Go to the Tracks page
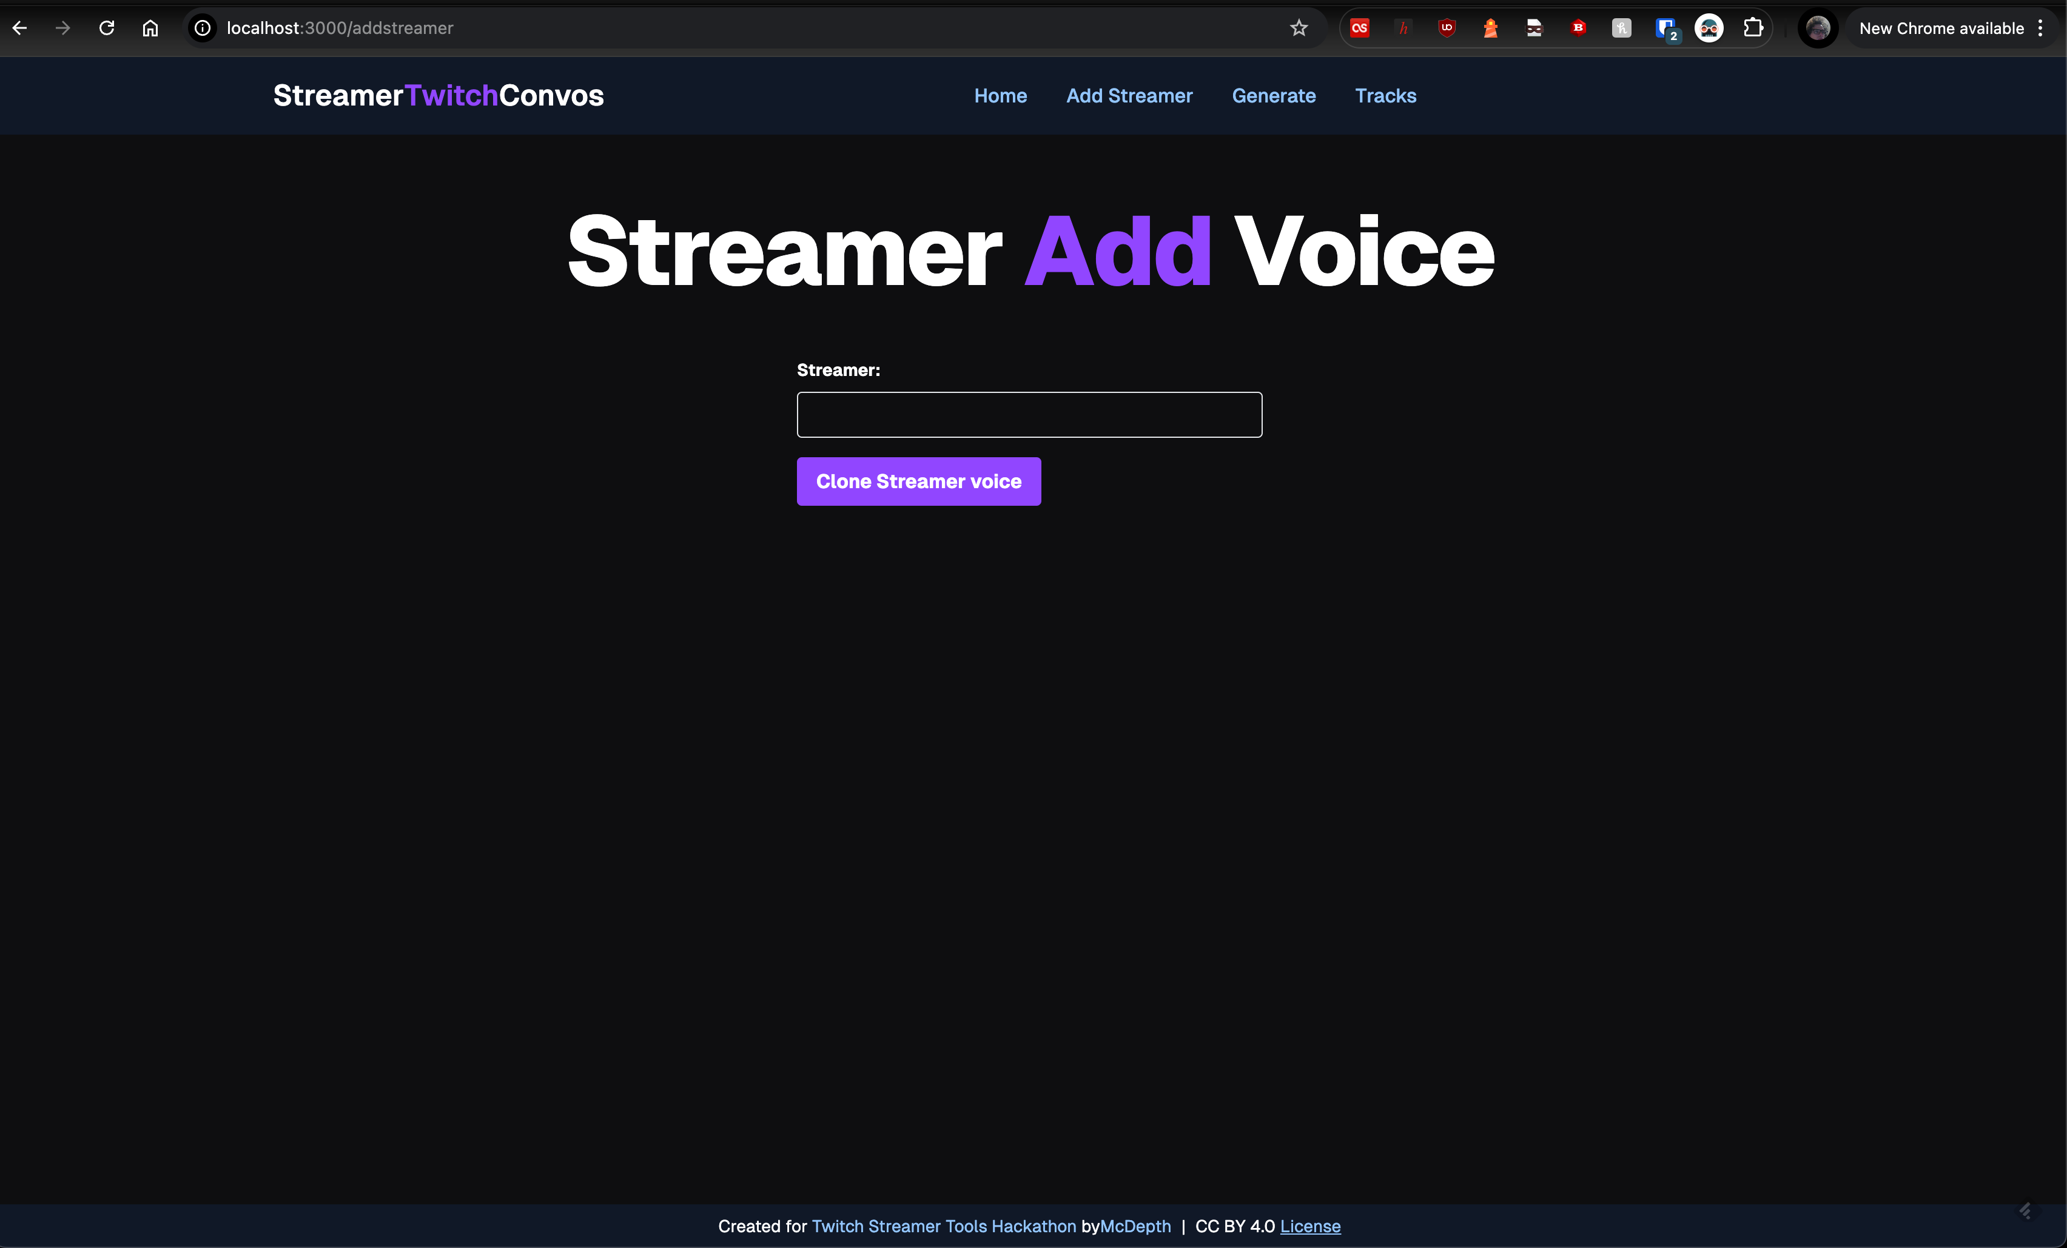 1385,96
